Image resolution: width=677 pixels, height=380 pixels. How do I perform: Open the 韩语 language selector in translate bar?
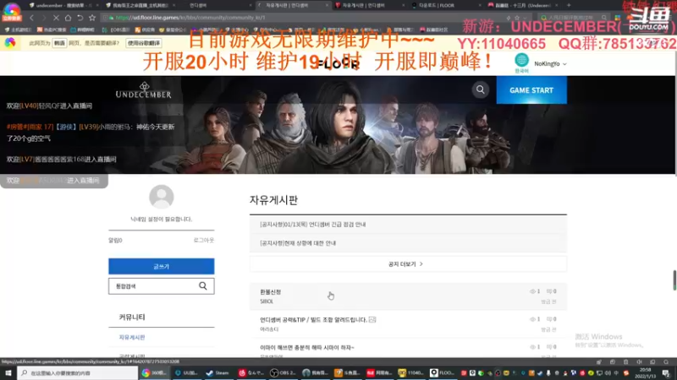click(x=59, y=43)
